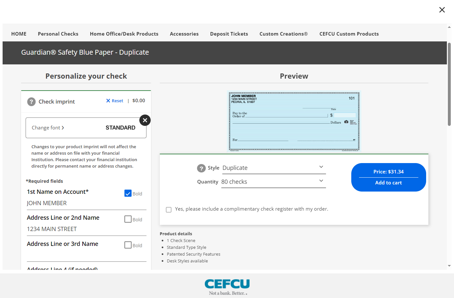Edit the address field 1234 MAIN STREET
The height and width of the screenshot is (298, 454).
[87, 229]
